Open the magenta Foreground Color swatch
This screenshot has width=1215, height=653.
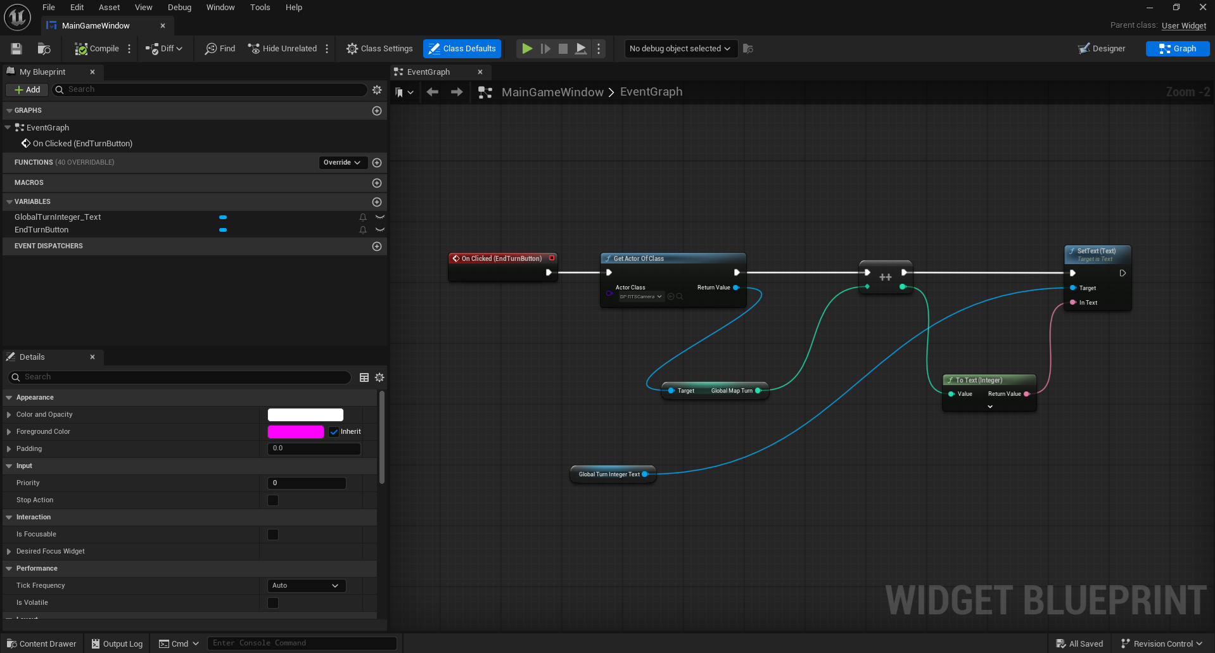pos(296,432)
